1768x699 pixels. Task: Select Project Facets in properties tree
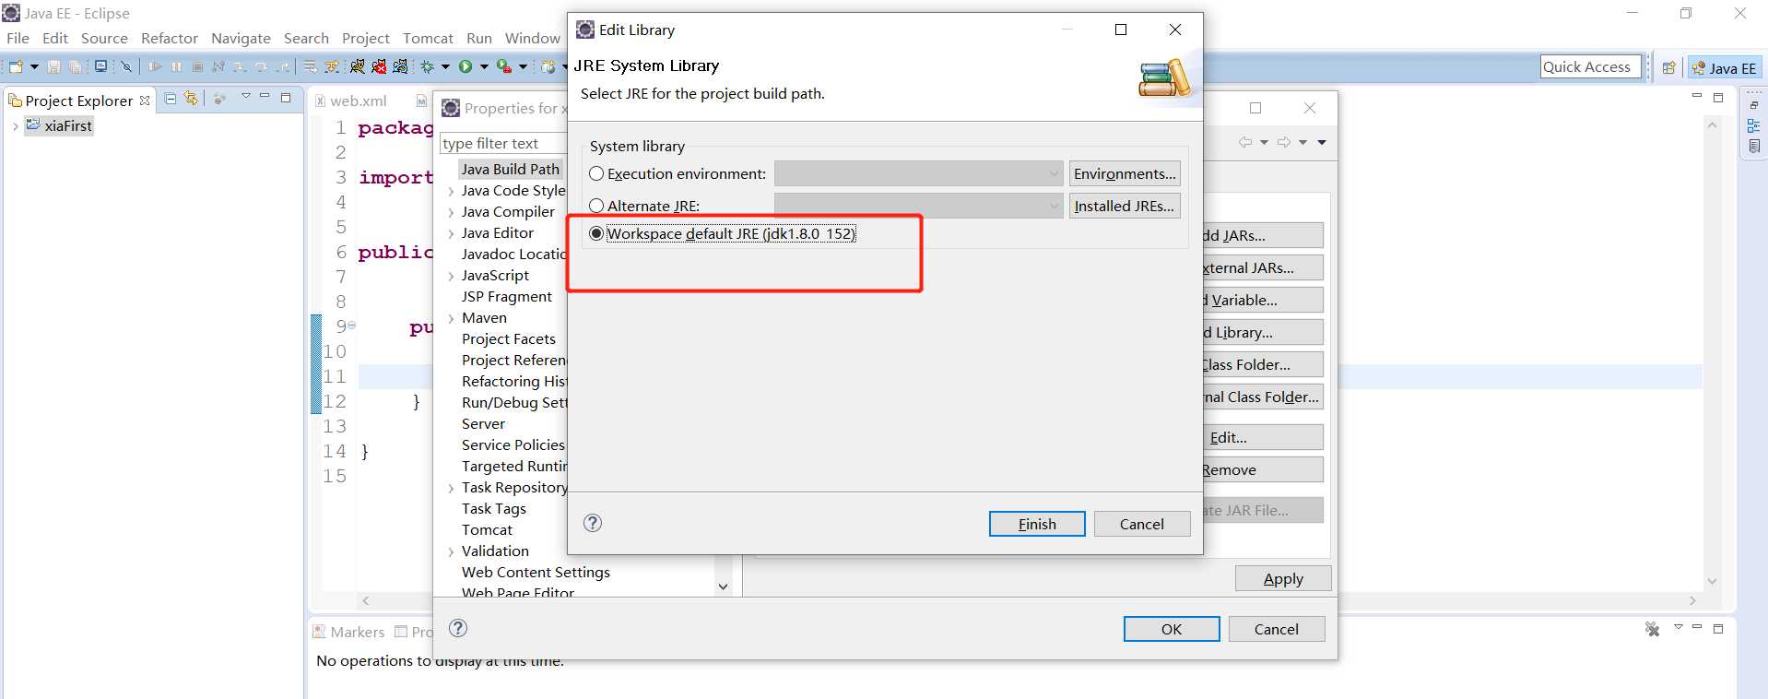pos(509,339)
